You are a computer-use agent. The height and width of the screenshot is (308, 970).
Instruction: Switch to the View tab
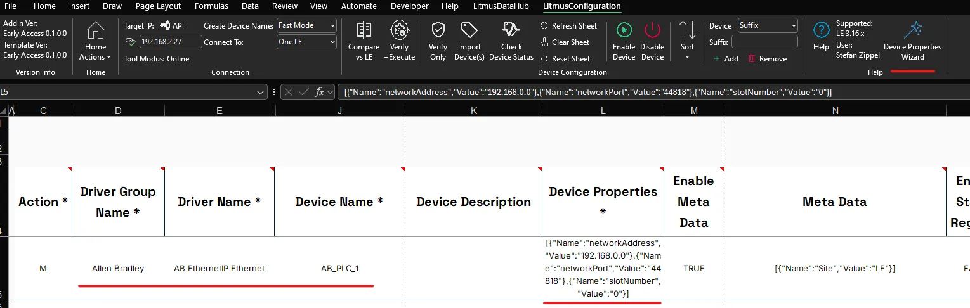[319, 6]
